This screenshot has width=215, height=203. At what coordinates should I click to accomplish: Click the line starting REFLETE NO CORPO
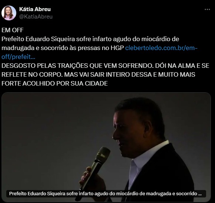[98, 74]
